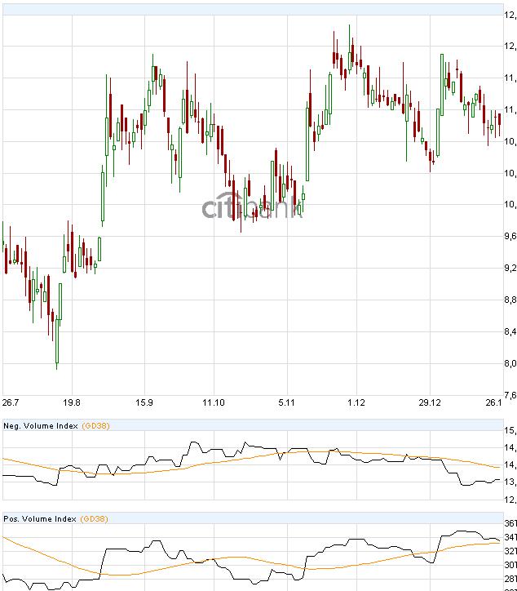This screenshot has width=517, height=591.
Task: Click GD38 label beside Pos. Volume Index
Action: 95,518
